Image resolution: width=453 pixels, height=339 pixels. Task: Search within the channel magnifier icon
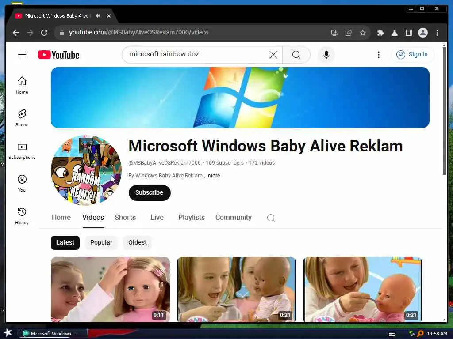click(x=271, y=218)
